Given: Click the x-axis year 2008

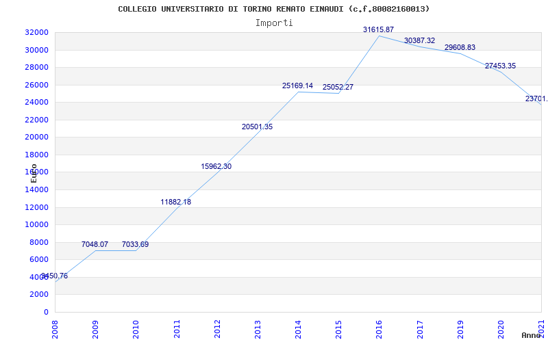Looking at the screenshot, I should click(x=55, y=330).
